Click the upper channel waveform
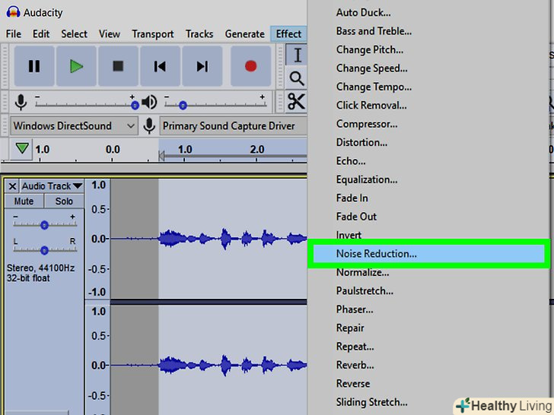 (x=209, y=239)
